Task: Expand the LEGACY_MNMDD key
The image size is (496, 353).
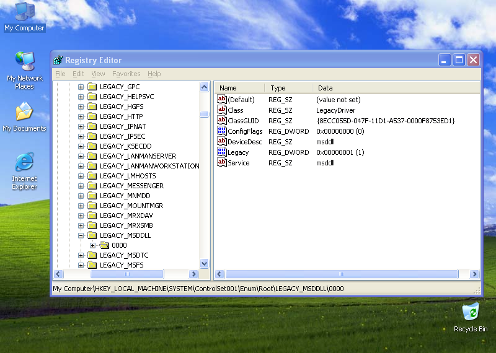Action: click(x=81, y=196)
